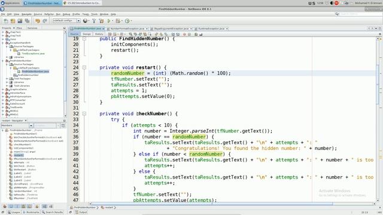Toggle Sort by Source filter in Navigator
The width and height of the screenshot is (383, 215).
point(51,207)
